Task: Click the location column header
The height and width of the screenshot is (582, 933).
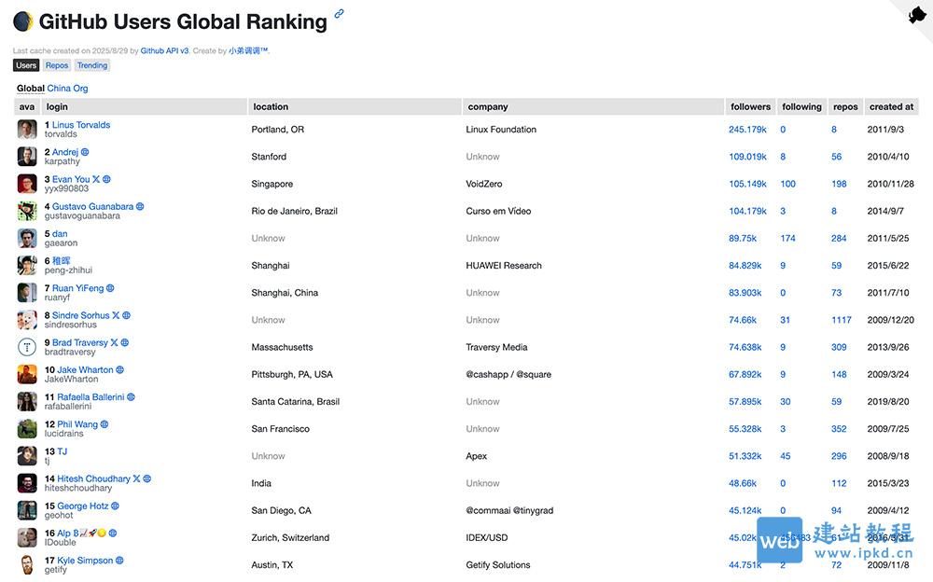Action: coord(355,106)
